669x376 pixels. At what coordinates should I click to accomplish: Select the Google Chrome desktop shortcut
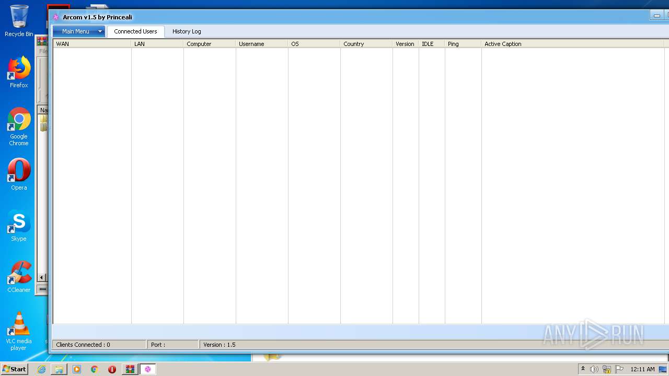pyautogui.click(x=19, y=126)
